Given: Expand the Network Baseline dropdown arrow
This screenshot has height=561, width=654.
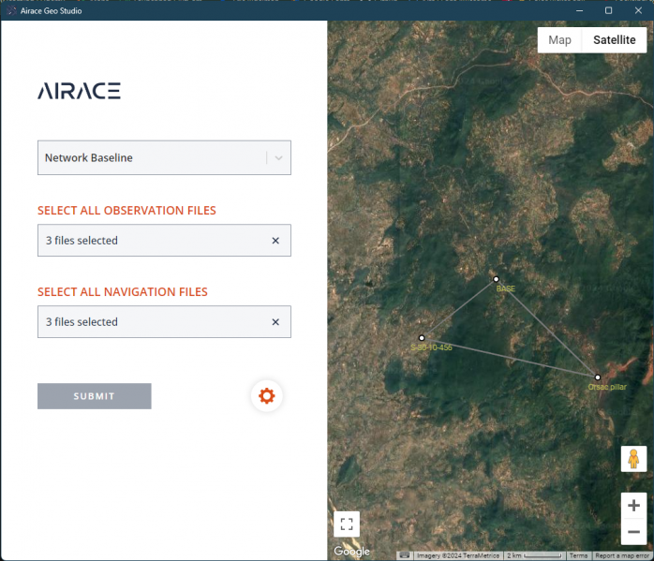Looking at the screenshot, I should pyautogui.click(x=279, y=158).
